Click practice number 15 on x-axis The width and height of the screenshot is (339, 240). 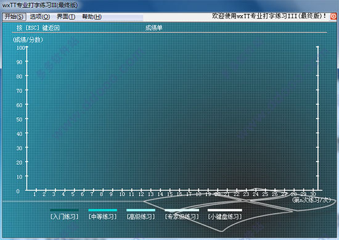(x=169, y=194)
